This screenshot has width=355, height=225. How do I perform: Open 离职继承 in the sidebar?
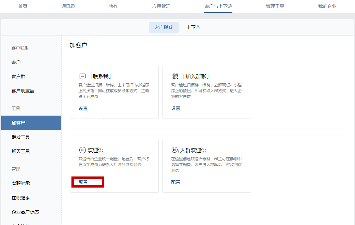[21, 183]
